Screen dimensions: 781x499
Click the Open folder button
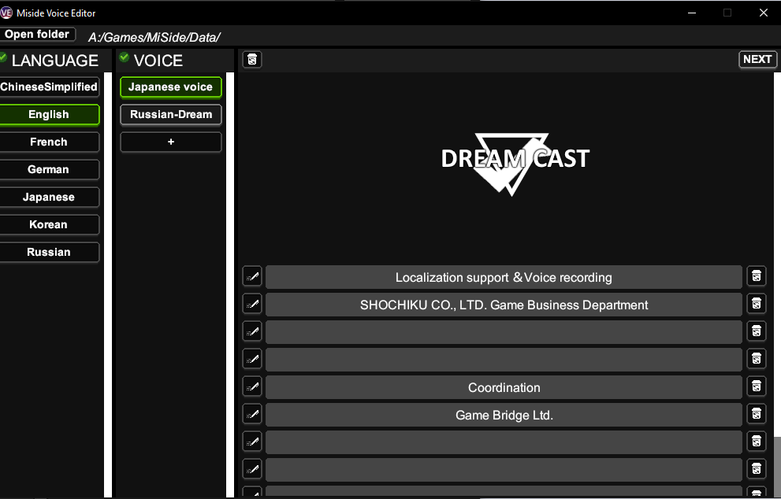[x=38, y=35]
